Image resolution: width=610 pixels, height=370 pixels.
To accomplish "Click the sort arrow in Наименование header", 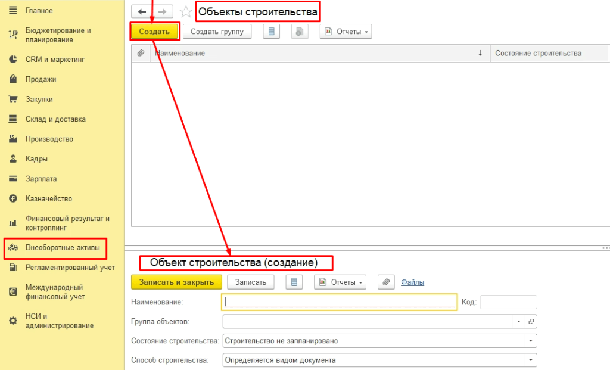I will [x=480, y=53].
